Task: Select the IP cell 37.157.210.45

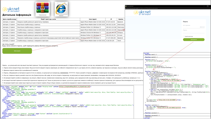Action: 110,22
